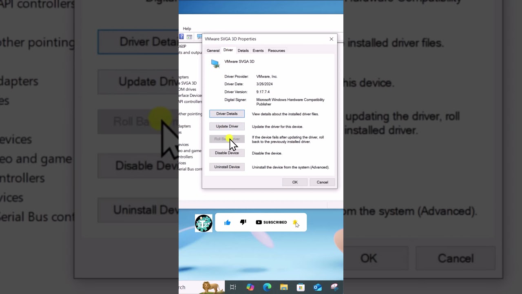This screenshot has width=522, height=294.
Task: Click the Disable Device button
Action: tap(227, 153)
